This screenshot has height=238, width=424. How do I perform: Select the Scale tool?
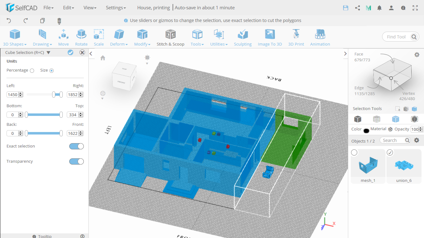point(99,37)
